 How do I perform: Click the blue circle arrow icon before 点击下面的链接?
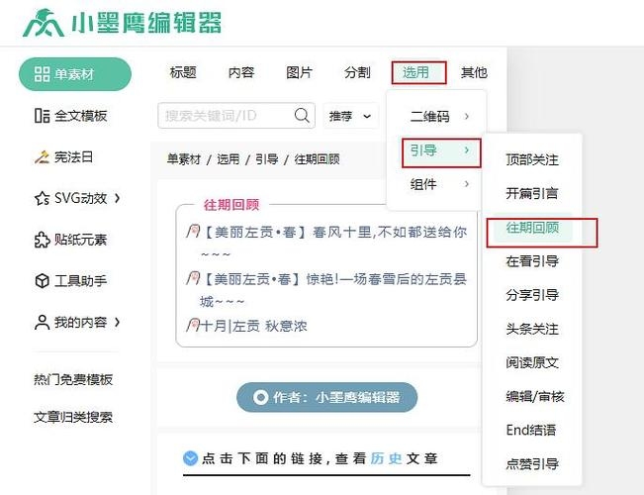[x=190, y=458]
